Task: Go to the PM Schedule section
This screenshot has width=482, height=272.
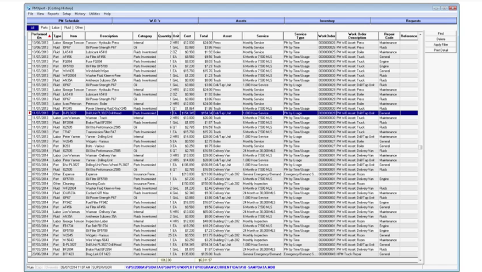Action: pos(69,21)
